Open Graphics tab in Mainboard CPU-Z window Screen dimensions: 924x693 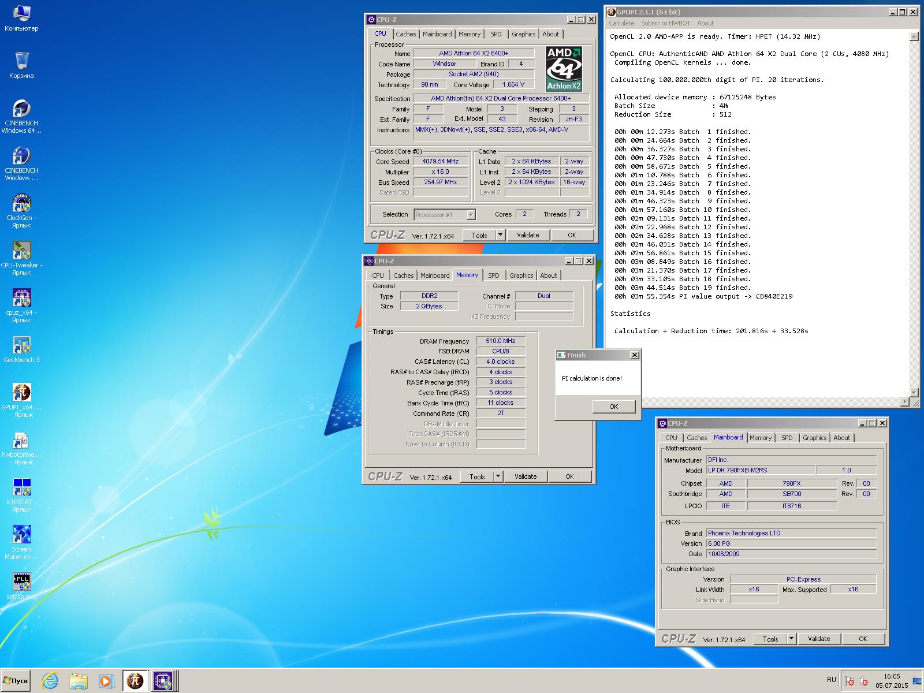(815, 438)
